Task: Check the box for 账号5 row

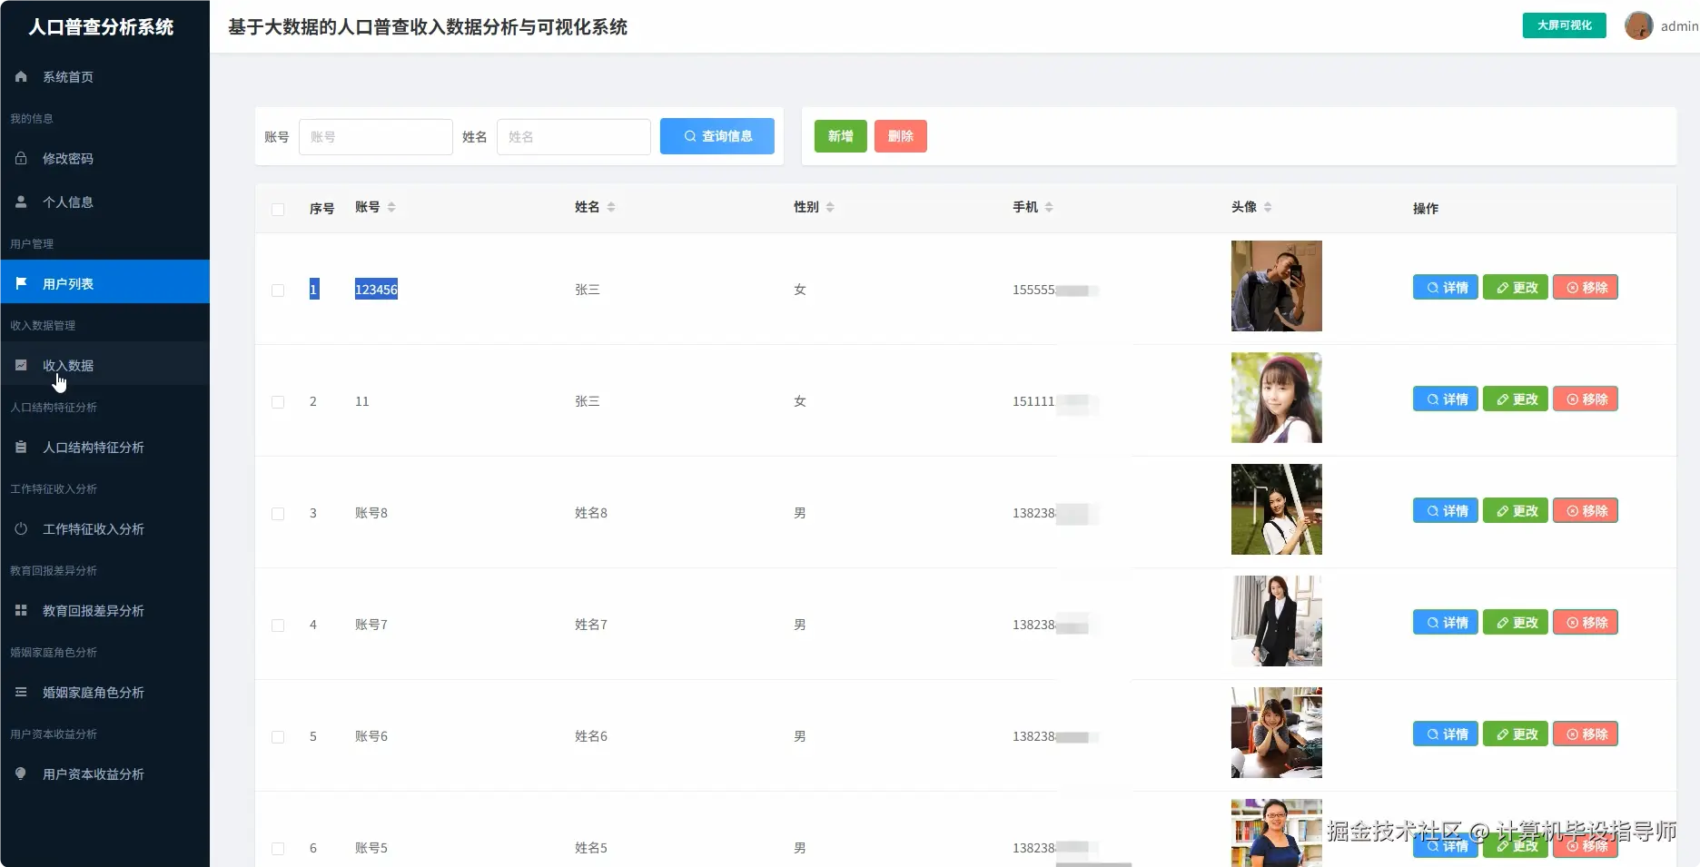Action: tap(278, 849)
